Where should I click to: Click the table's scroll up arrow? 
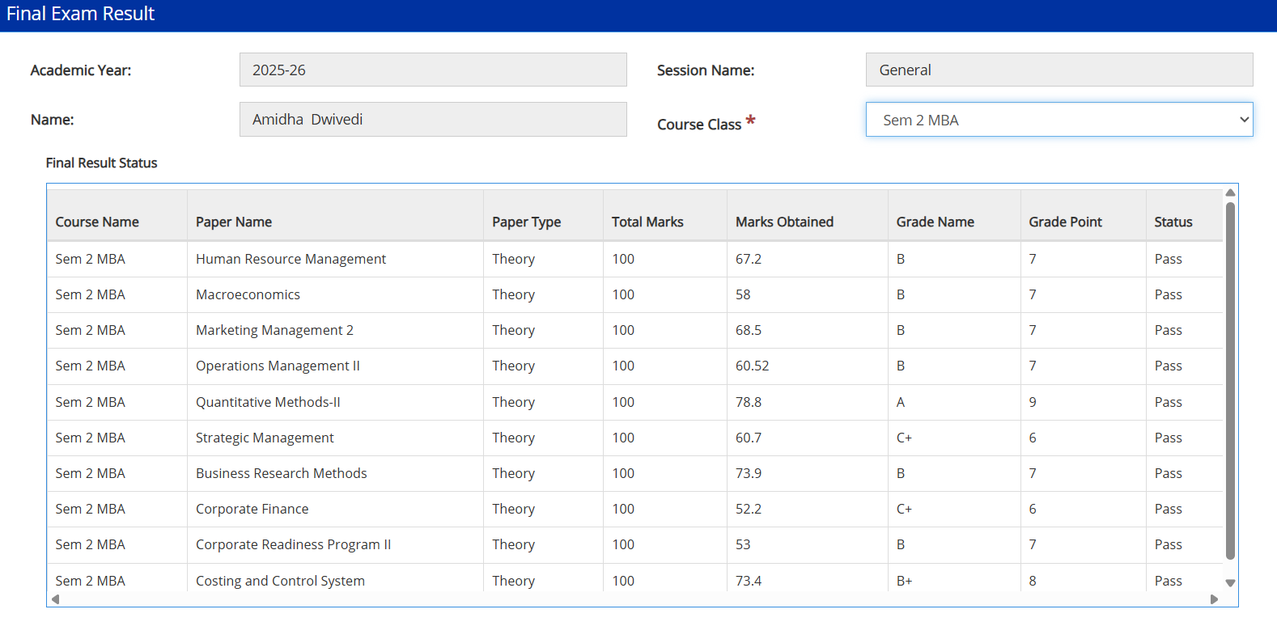tap(1230, 193)
